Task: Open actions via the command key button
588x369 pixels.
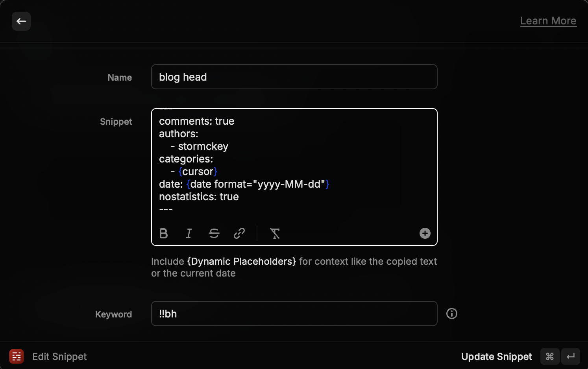Action: tap(550, 356)
